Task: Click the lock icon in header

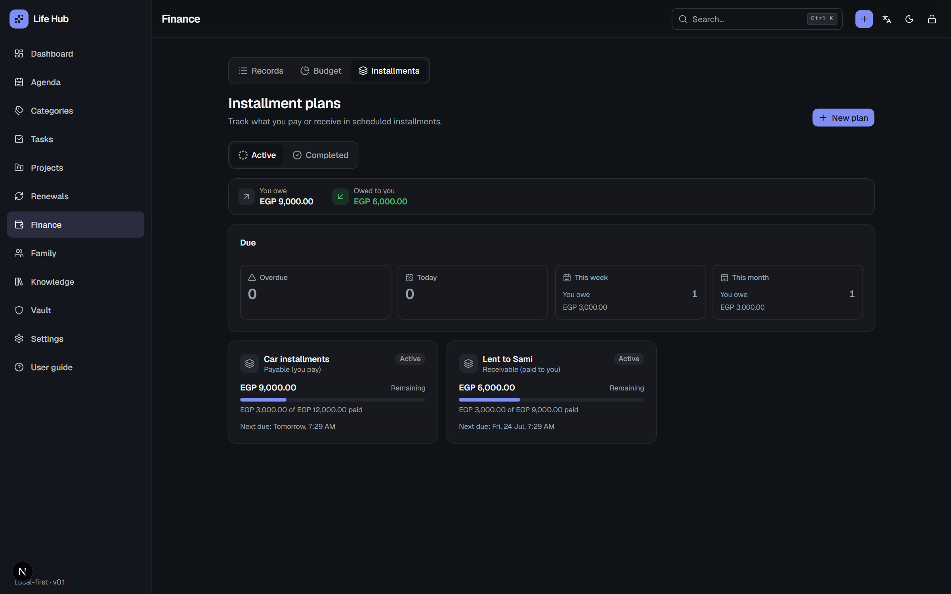Action: click(932, 19)
